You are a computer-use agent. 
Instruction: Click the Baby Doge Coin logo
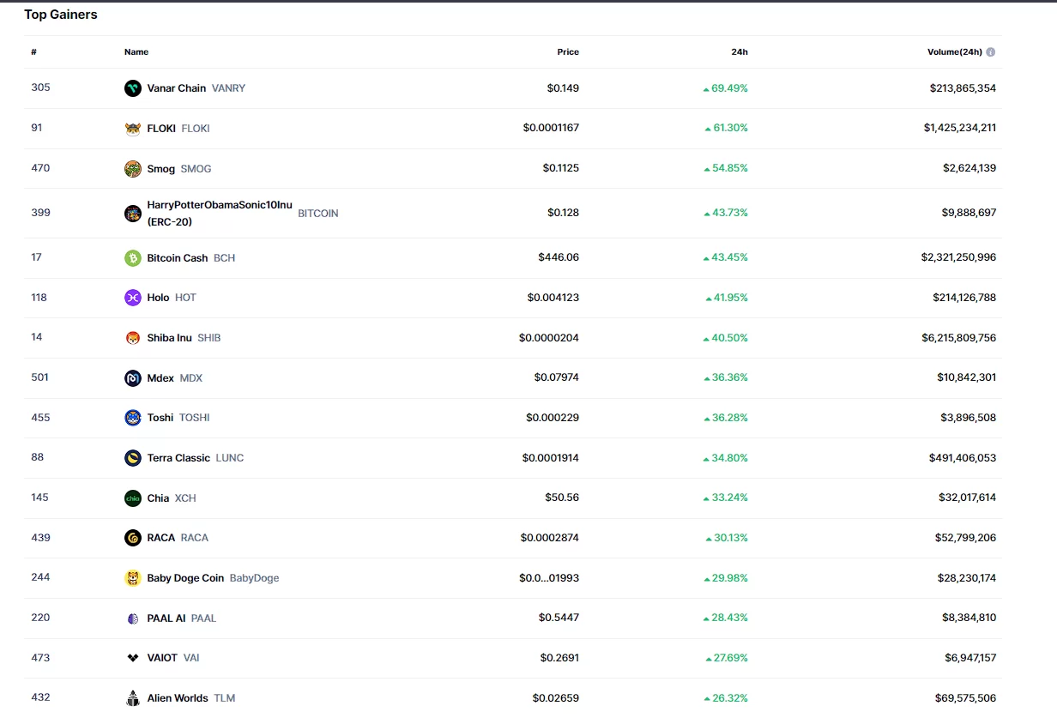click(x=133, y=578)
